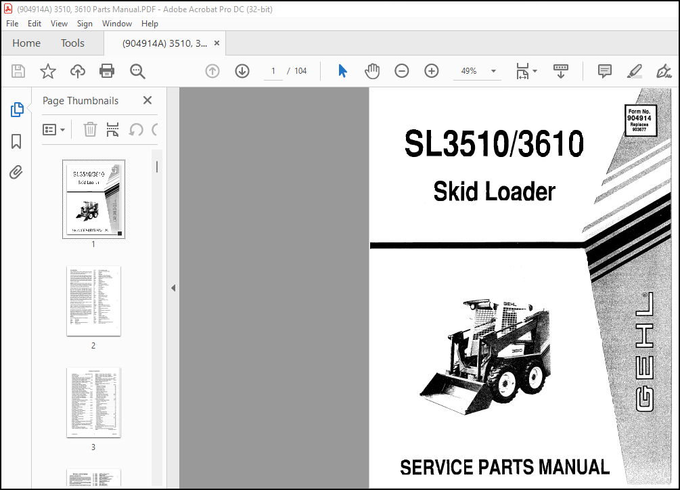
Task: Activate the Hand pan tool
Action: pyautogui.click(x=371, y=71)
